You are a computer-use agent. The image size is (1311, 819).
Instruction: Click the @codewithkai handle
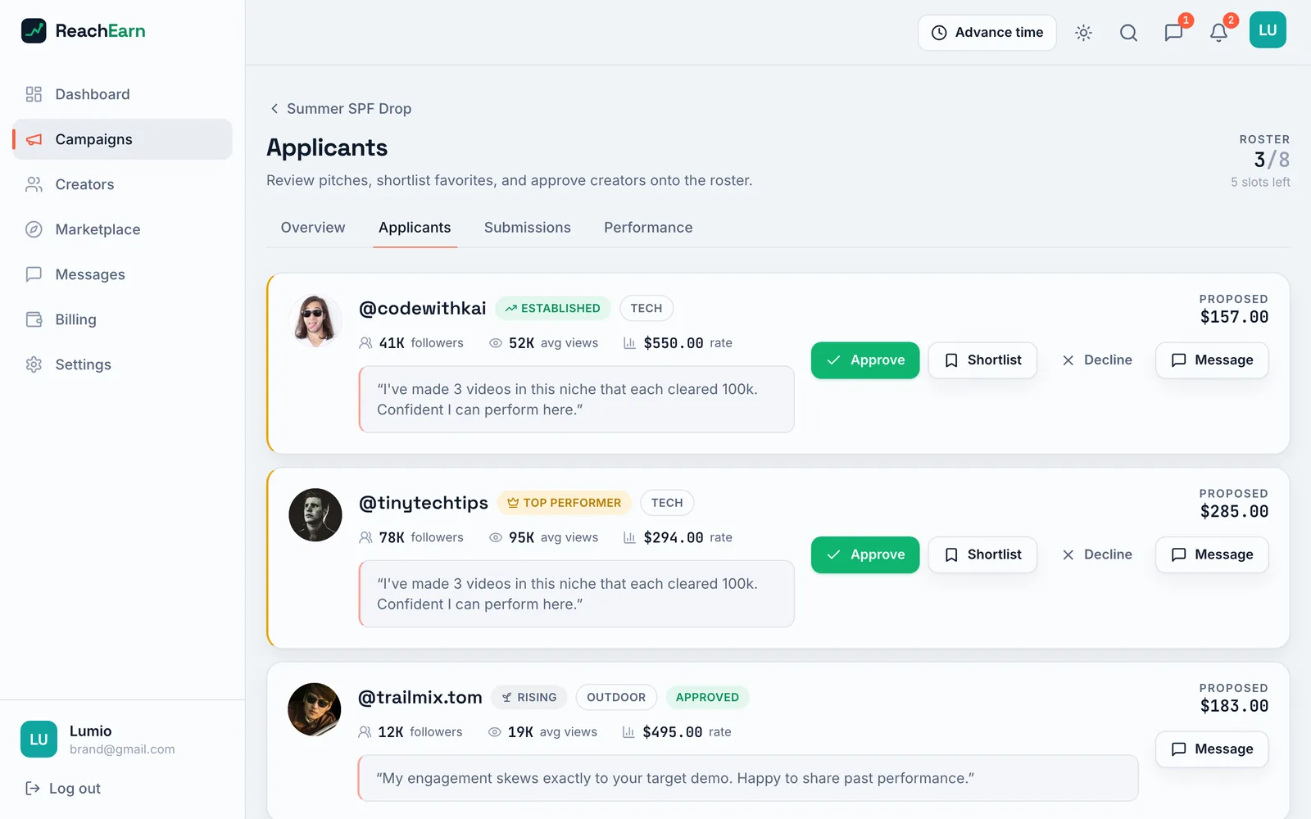tap(423, 308)
